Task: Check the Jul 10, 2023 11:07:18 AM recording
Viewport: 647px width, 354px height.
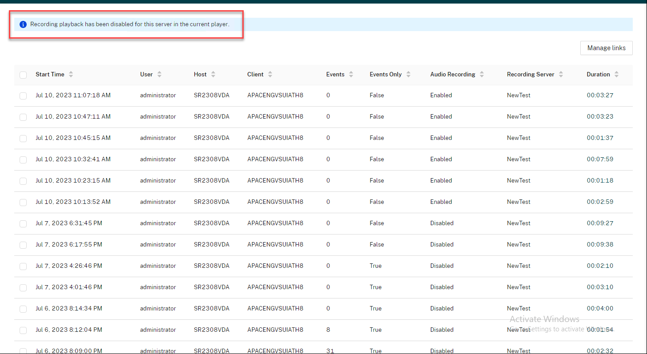Action: [x=23, y=96]
